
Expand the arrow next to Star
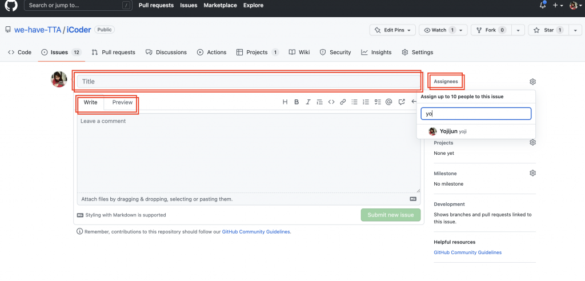point(575,30)
